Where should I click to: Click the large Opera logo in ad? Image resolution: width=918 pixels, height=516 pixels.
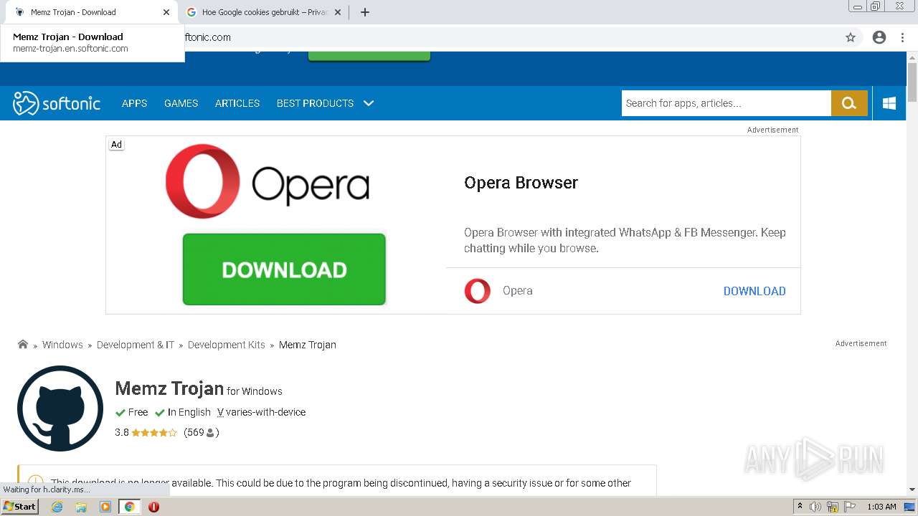click(268, 181)
